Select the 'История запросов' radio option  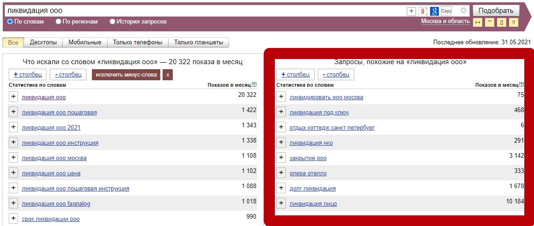(113, 22)
